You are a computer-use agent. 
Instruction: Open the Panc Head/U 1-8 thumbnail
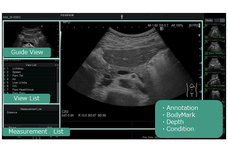(215, 47)
